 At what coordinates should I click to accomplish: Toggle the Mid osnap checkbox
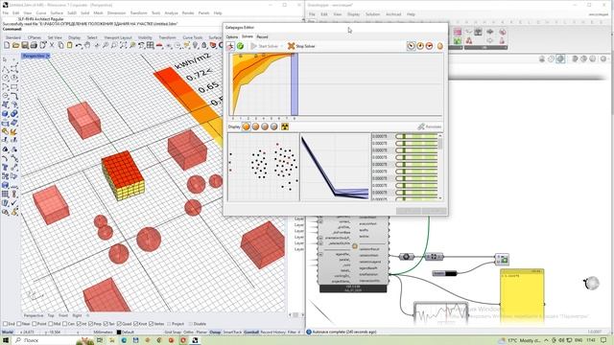(51, 324)
